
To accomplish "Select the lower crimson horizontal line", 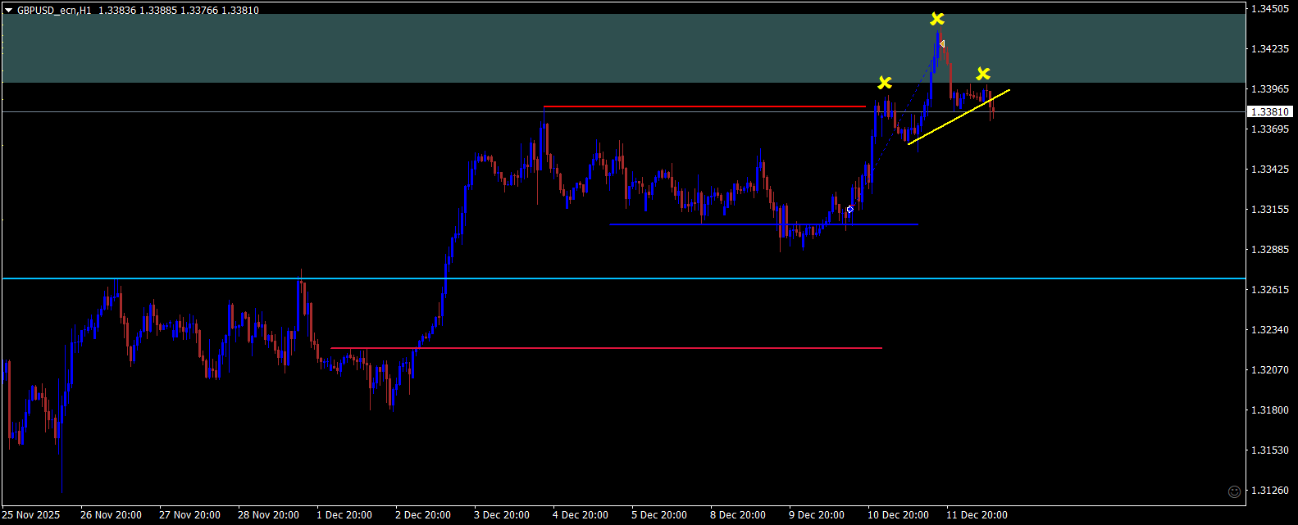I will click(x=607, y=348).
